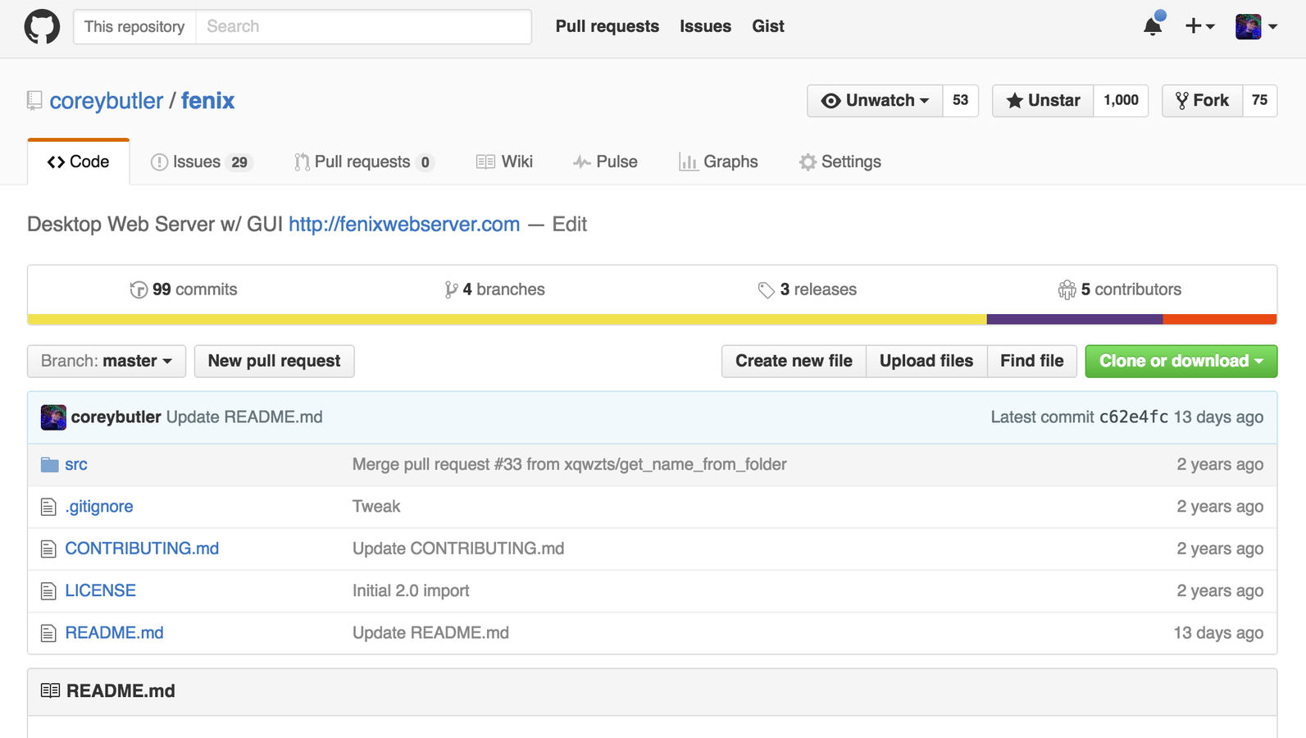Open the LICENSE file

[x=101, y=590]
